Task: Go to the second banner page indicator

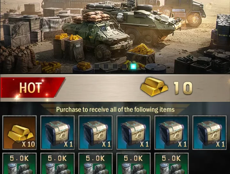Action: point(106,66)
